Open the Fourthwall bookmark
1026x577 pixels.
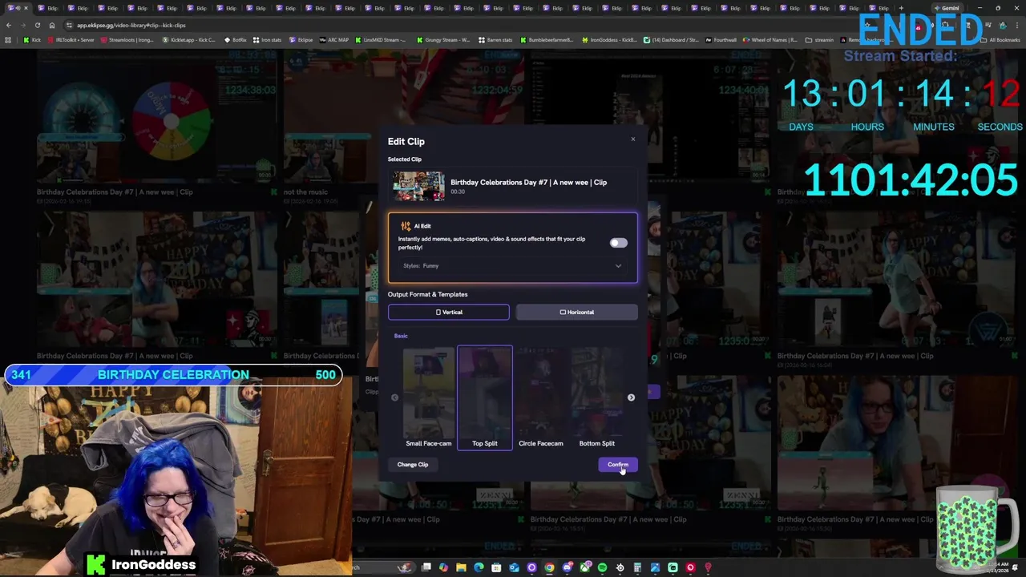point(721,40)
